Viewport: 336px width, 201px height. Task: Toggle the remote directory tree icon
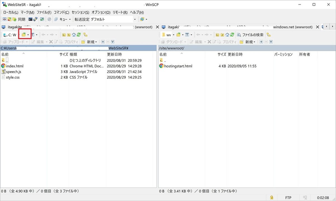[x=269, y=35]
